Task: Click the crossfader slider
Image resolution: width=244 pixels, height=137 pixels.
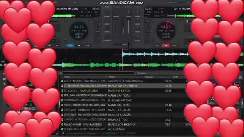Action: [127, 45]
